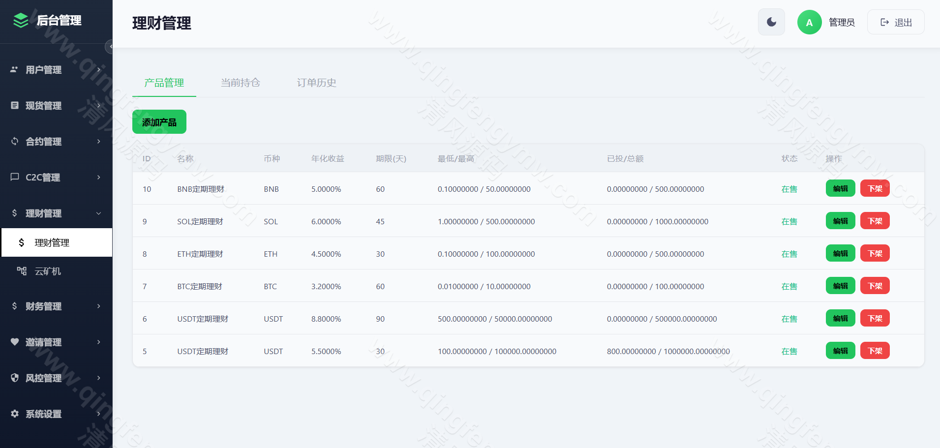Click the 退出 logout button
Image resolution: width=940 pixels, height=448 pixels.
point(896,22)
